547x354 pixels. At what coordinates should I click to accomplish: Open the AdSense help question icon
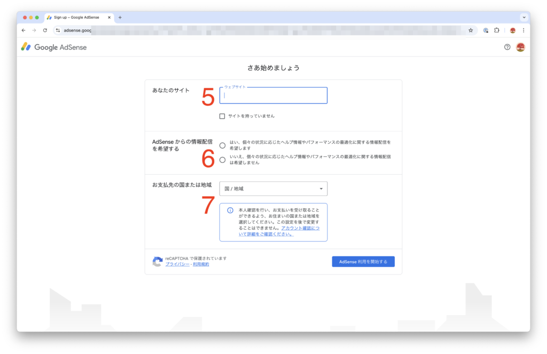coord(507,47)
